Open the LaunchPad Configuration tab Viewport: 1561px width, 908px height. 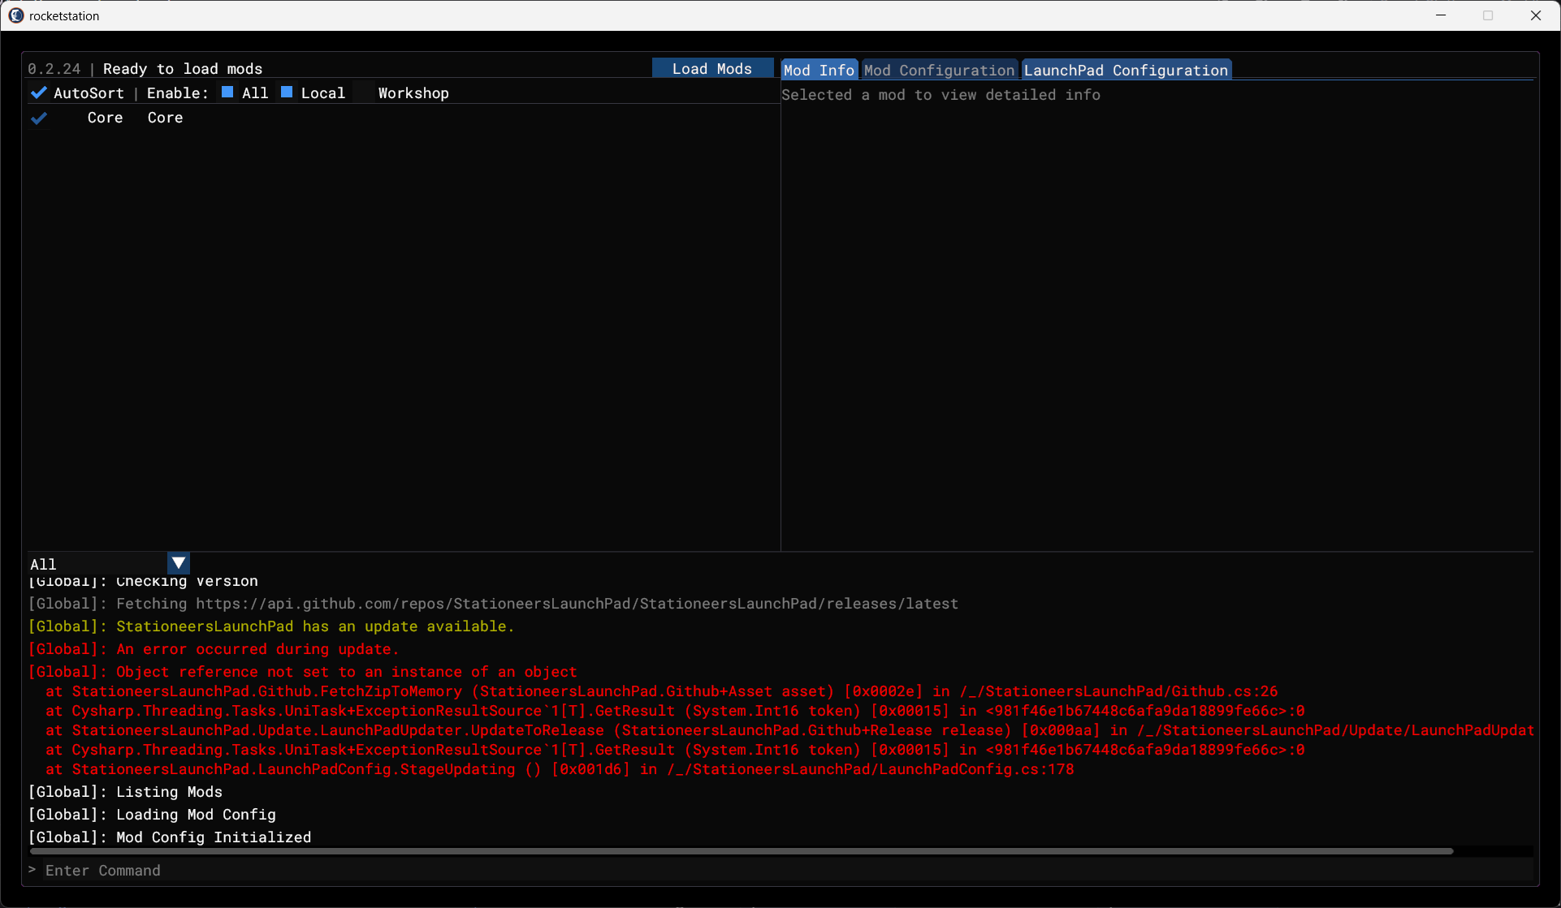(1126, 71)
